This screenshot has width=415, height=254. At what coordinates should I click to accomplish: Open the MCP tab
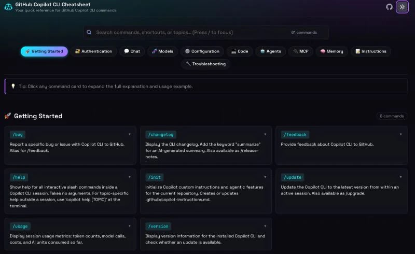(301, 51)
